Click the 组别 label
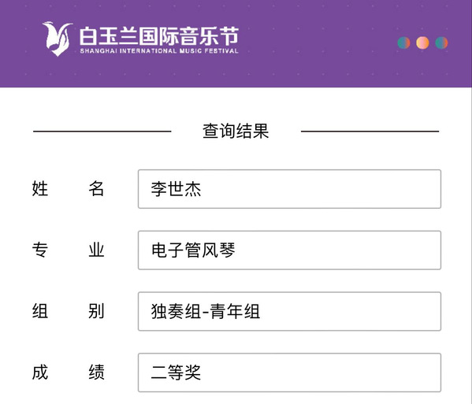Image resolution: width=472 pixels, height=404 pixels. click(68, 311)
